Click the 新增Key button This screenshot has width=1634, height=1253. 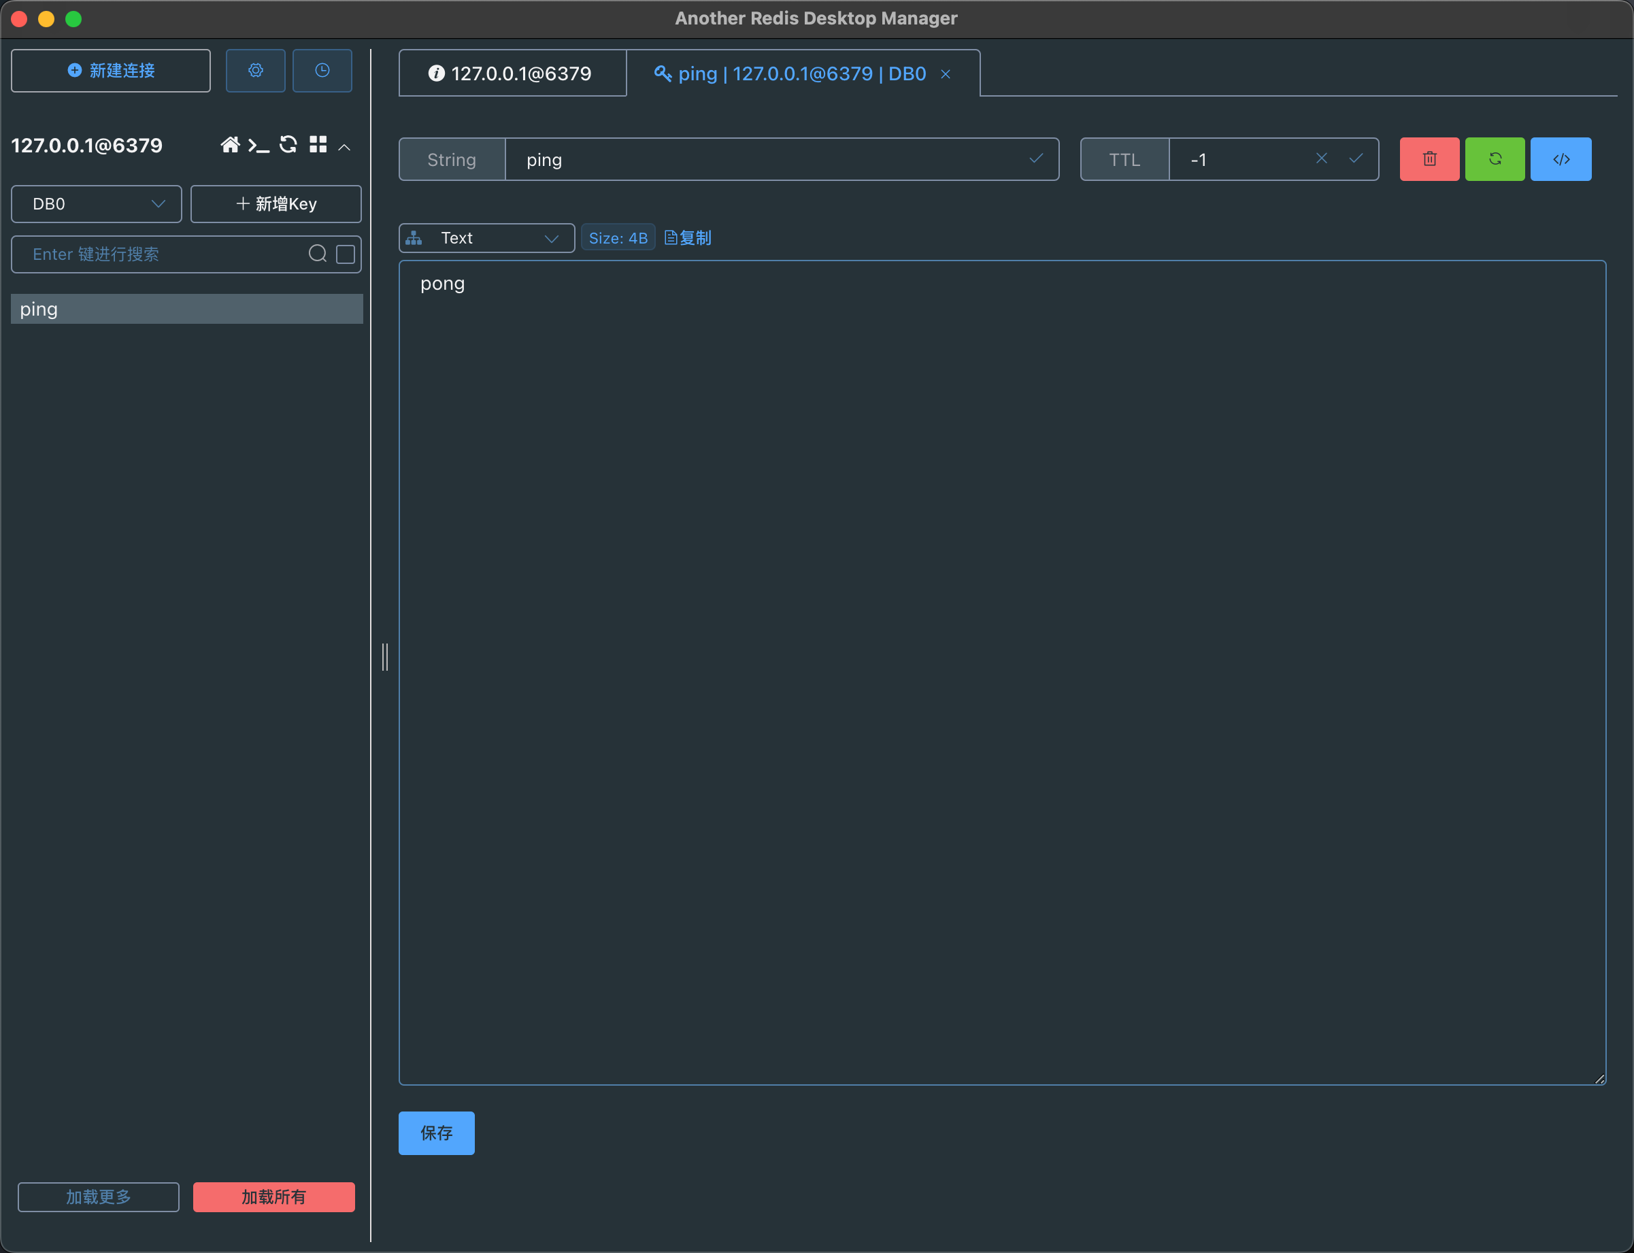click(276, 203)
